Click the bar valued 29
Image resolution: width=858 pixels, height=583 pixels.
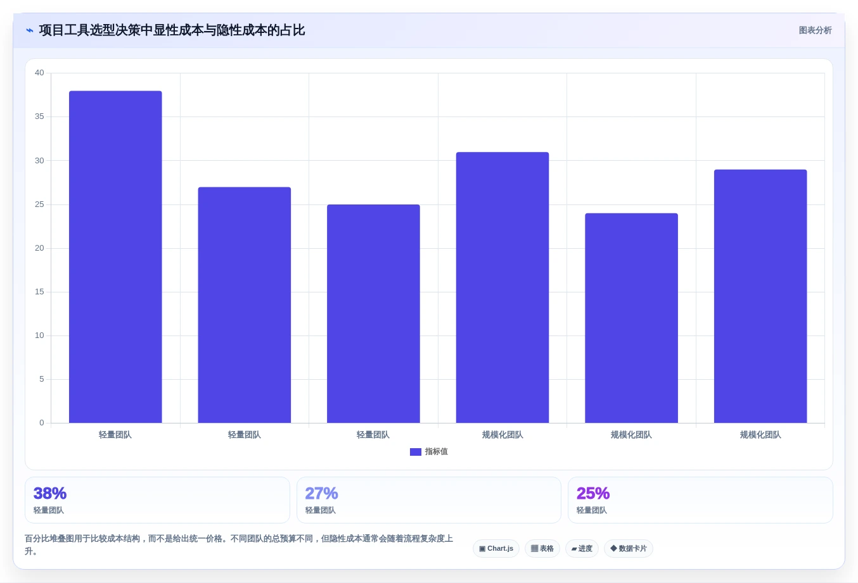point(760,296)
